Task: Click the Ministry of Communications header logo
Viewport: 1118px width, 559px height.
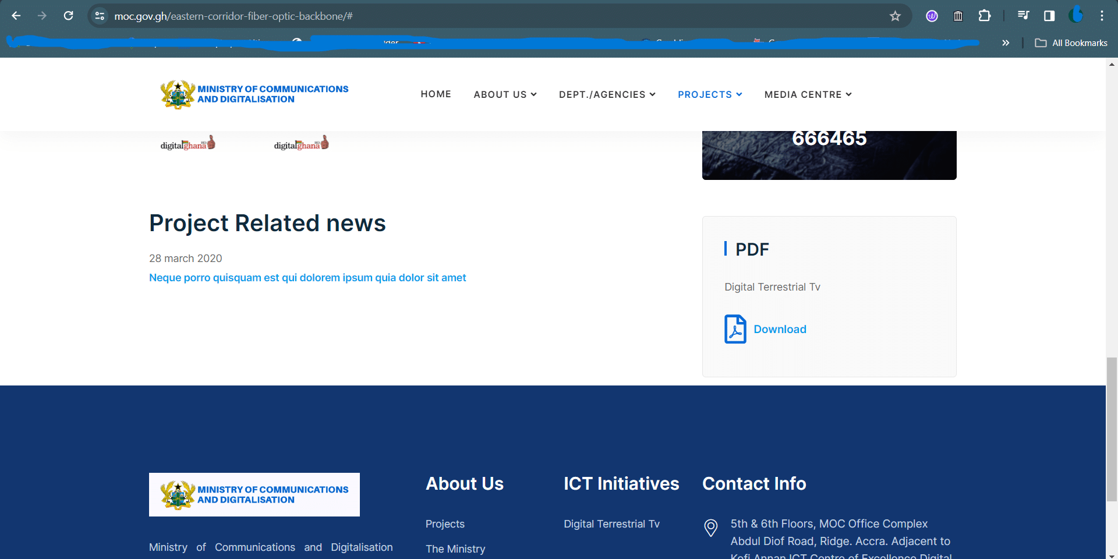Action: coord(254,94)
